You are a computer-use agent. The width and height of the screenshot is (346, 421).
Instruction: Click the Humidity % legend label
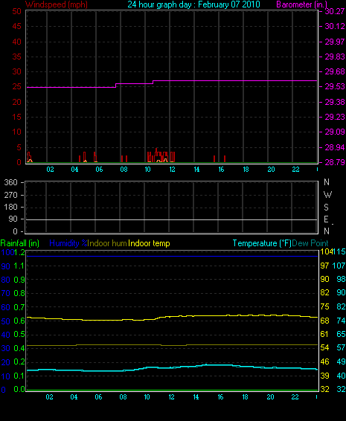click(68, 243)
